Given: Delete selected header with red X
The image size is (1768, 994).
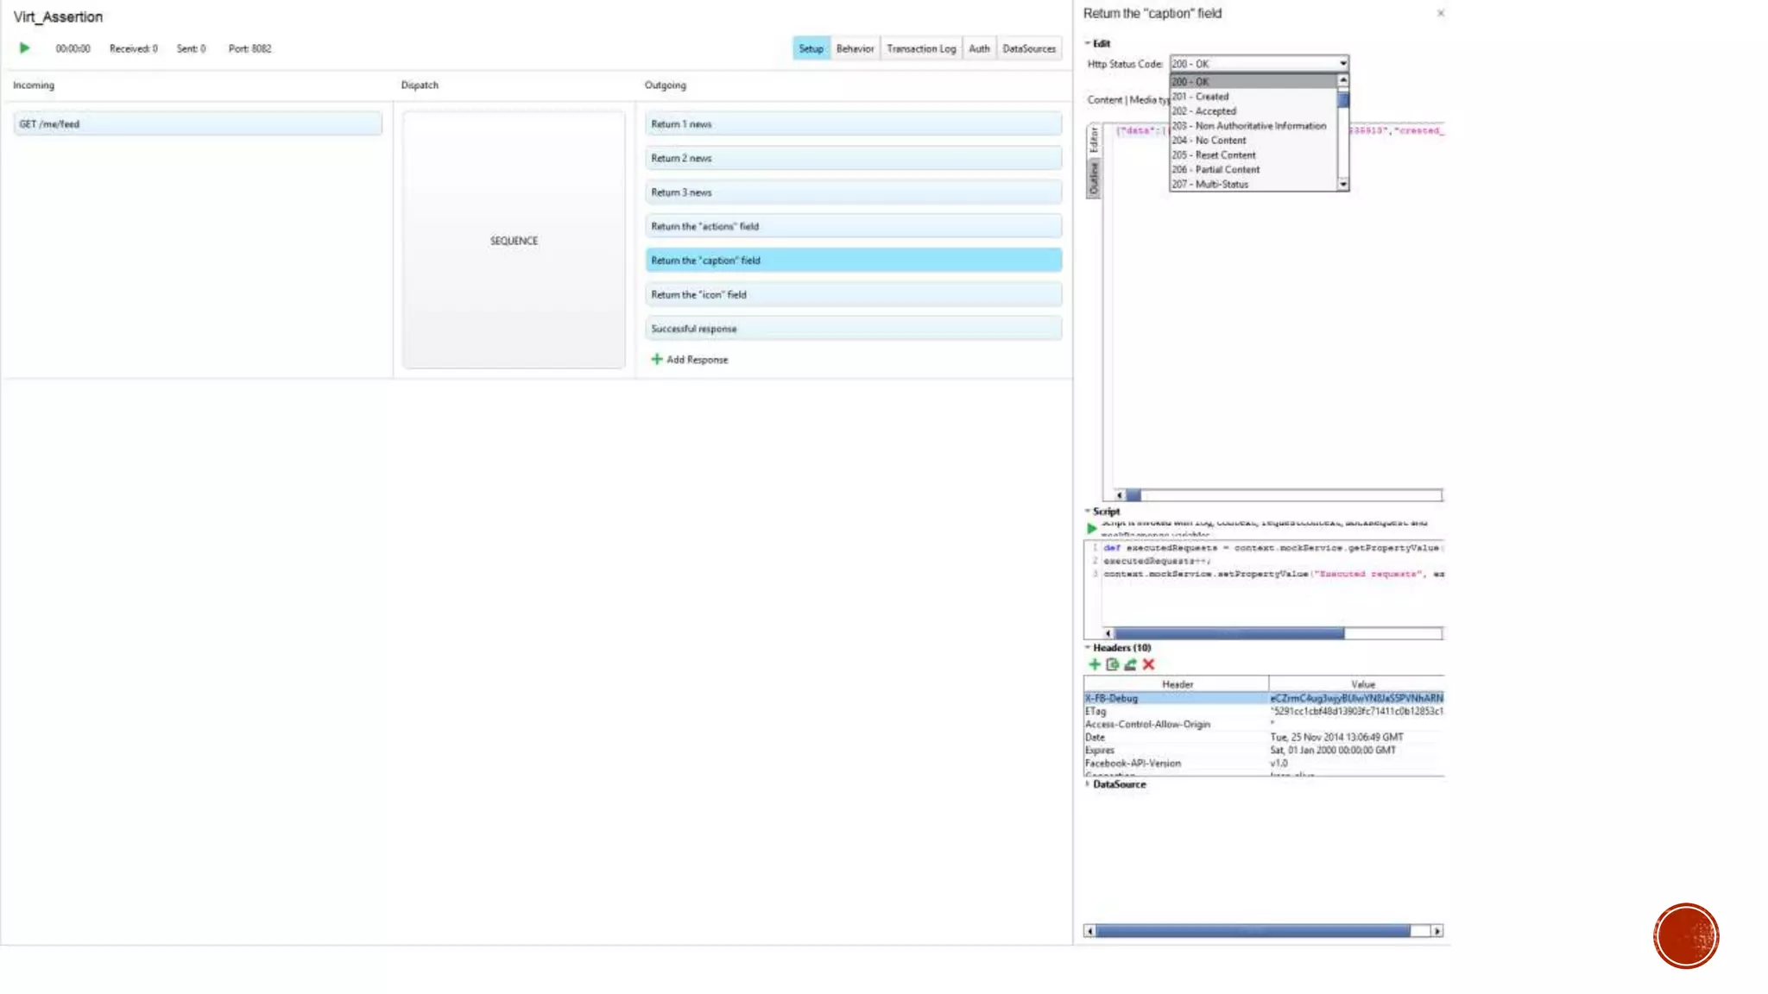Looking at the screenshot, I should pos(1148,664).
